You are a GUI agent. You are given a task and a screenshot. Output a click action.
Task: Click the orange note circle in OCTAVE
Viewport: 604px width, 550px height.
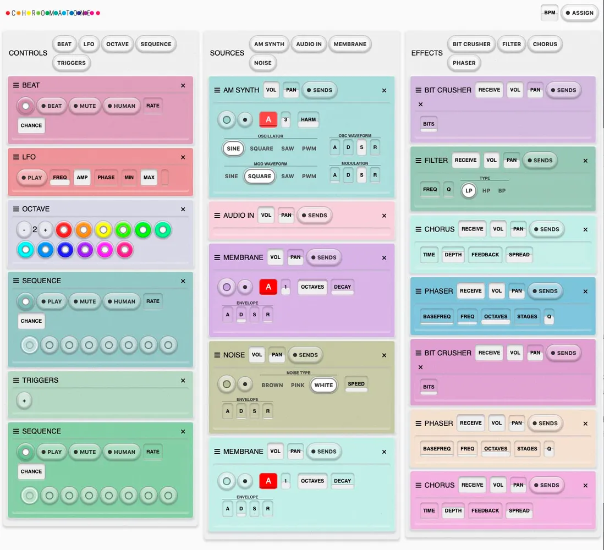(84, 230)
